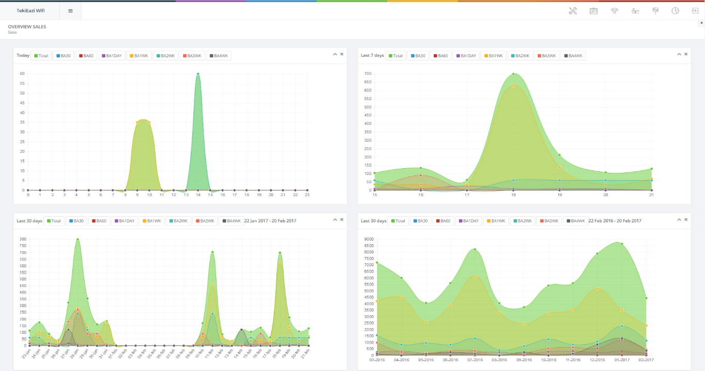
Task: Click the Total peak point at hour 14
Action: tap(198, 74)
